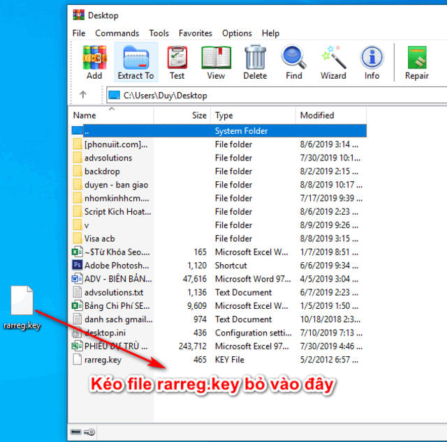Screen dimensions: 447x442
Task: Sort by the Modified column header
Action: point(331,115)
